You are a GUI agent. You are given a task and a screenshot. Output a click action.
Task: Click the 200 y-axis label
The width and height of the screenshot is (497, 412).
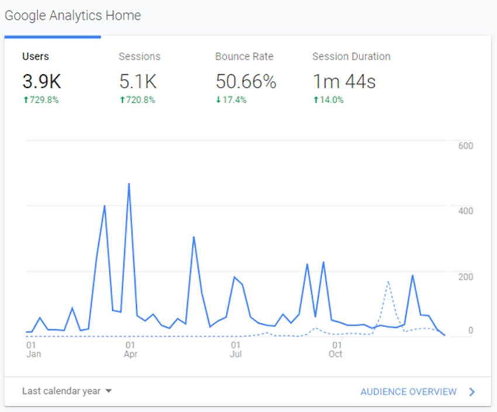tap(465, 277)
